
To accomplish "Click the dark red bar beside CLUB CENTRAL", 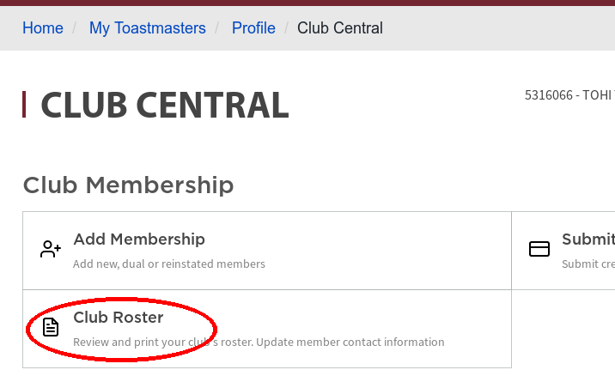I will coord(24,104).
